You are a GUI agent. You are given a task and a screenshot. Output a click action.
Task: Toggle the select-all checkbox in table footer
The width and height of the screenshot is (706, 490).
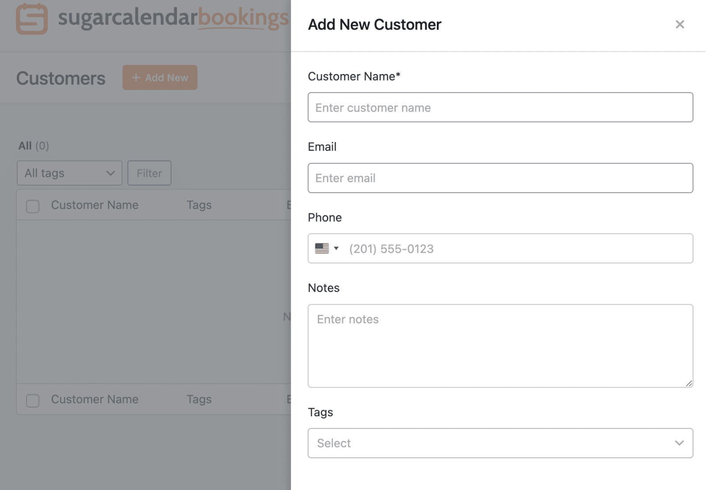pos(33,400)
